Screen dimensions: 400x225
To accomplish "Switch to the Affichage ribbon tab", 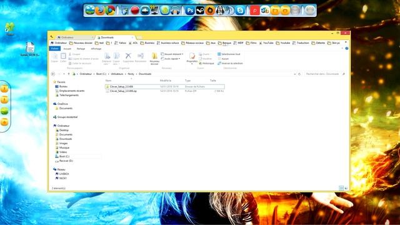I will tap(96, 49).
